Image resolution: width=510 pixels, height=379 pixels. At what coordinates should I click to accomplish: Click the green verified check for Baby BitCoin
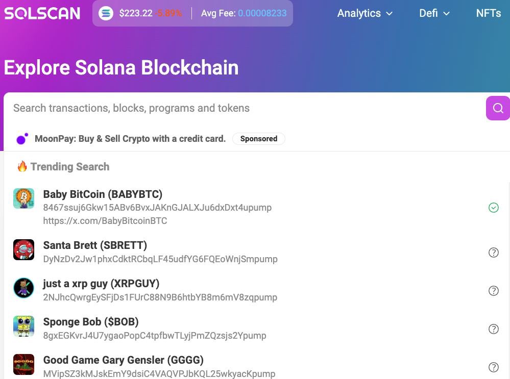tap(494, 208)
